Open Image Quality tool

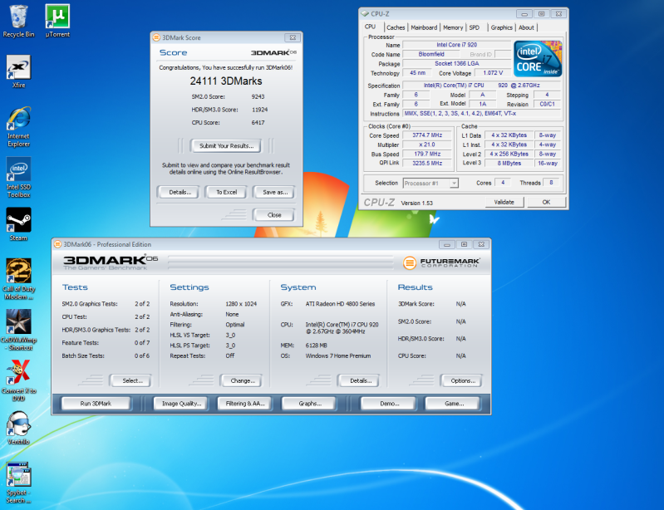tap(182, 404)
